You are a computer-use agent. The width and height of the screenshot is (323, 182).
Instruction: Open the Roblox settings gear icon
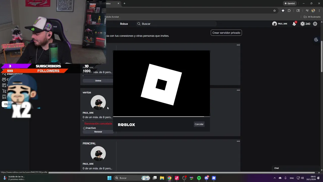[x=315, y=24]
